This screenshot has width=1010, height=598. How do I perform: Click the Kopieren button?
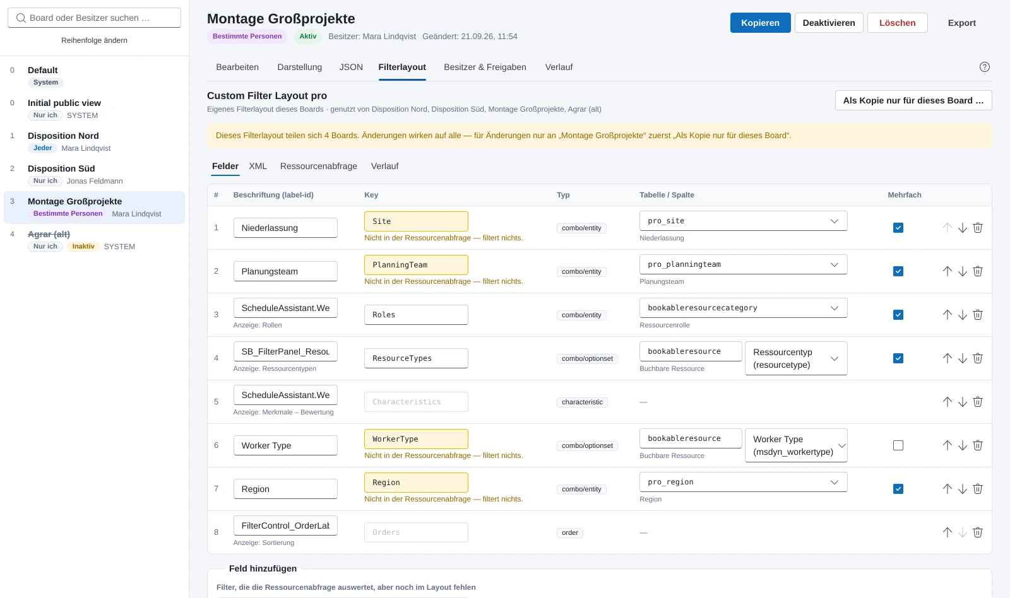(760, 23)
